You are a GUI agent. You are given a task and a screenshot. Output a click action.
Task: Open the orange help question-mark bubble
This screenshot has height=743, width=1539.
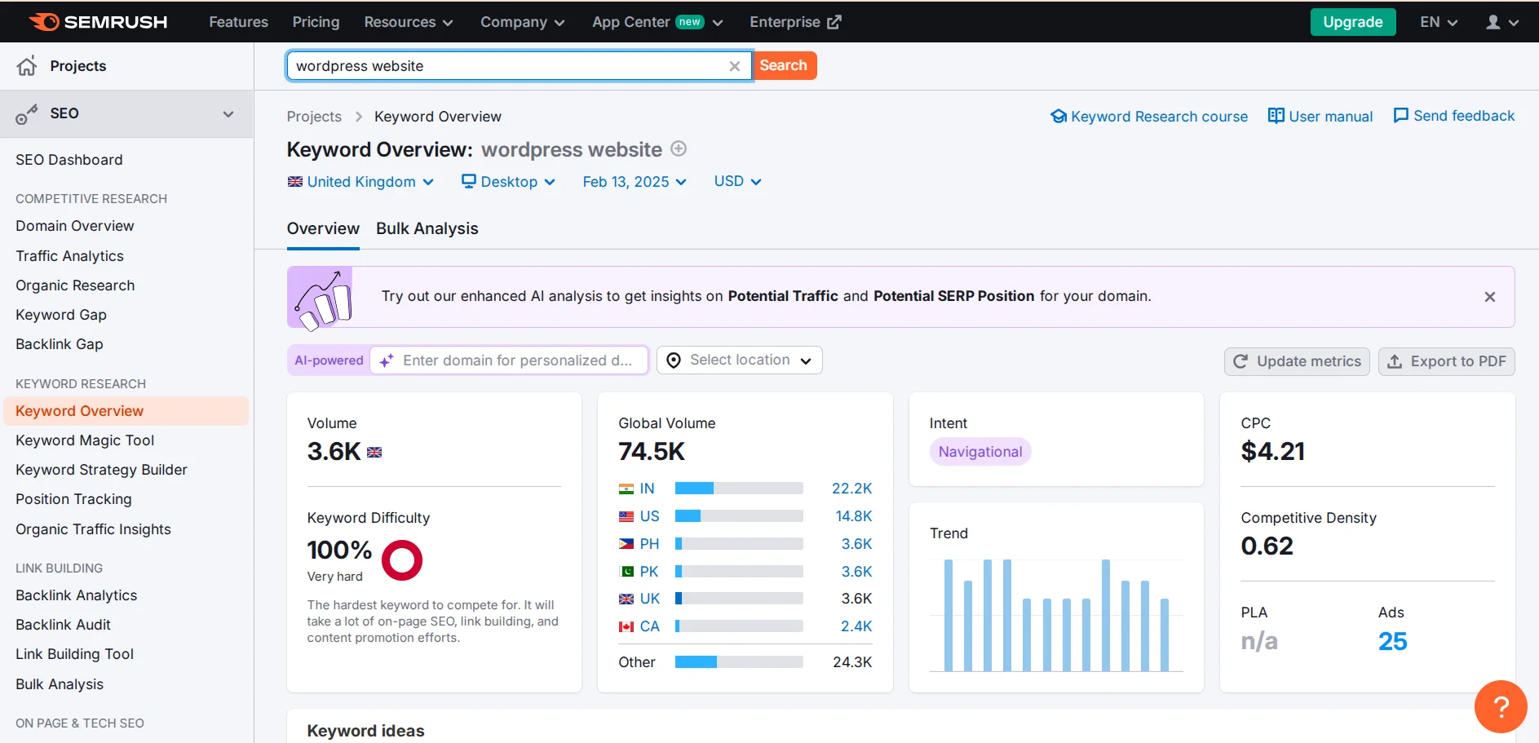coord(1501,706)
